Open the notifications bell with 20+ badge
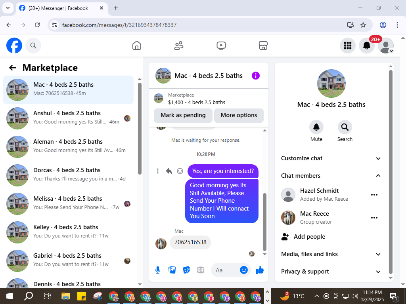Image resolution: width=406 pixels, height=304 pixels. (x=367, y=46)
